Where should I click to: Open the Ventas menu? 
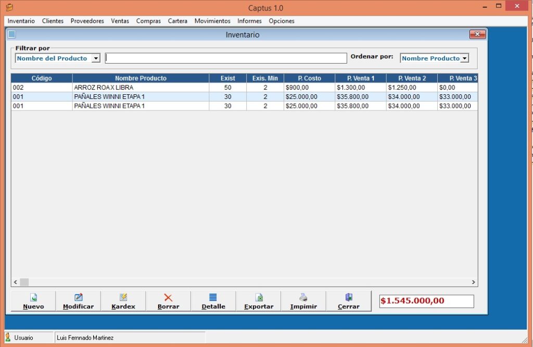point(120,21)
